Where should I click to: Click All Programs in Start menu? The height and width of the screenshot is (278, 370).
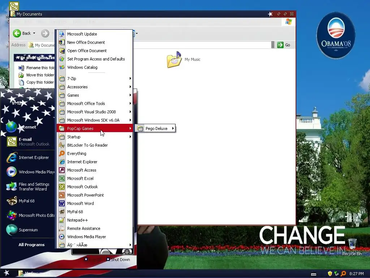(31, 245)
